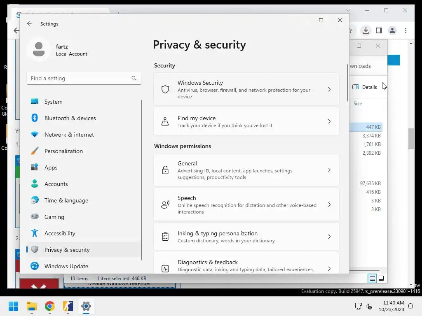Click the Apps icon in sidebar

(x=35, y=167)
